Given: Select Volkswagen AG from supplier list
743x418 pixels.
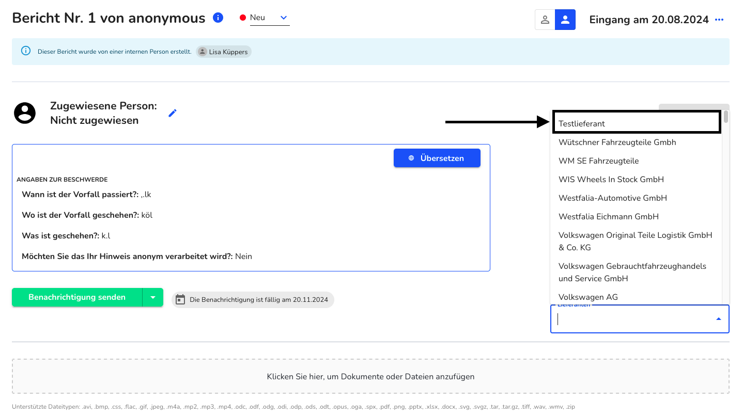Looking at the screenshot, I should pos(636,297).
